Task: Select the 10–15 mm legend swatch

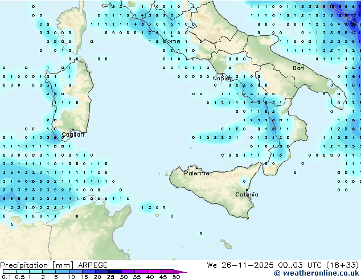Action: click(75, 272)
